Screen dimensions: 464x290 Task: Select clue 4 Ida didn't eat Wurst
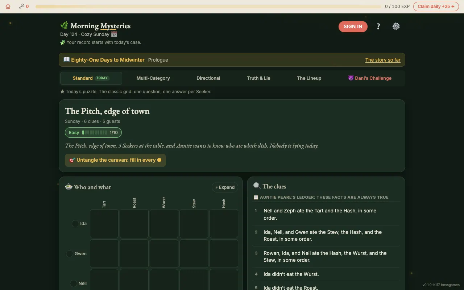click(x=326, y=274)
